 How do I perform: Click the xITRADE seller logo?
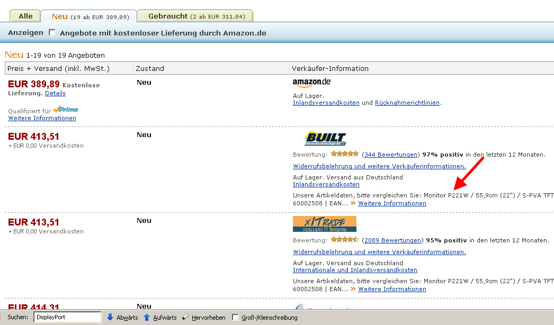[324, 224]
